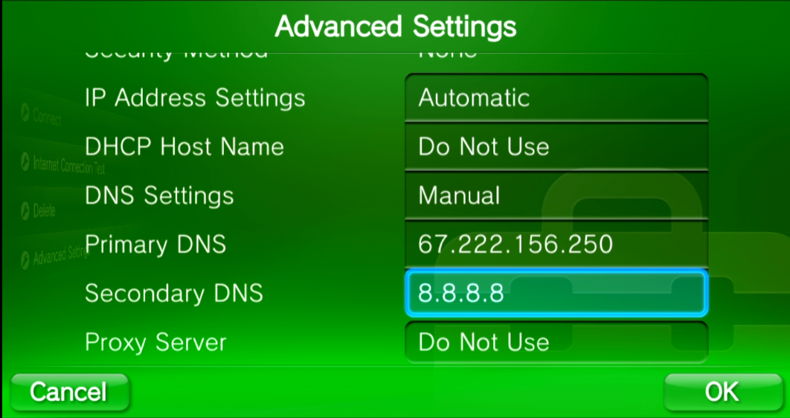Click the Primary DNS label
This screenshot has height=418, width=790.
(155, 244)
